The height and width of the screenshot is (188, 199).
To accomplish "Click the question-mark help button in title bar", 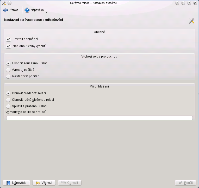I will tap(177, 3).
